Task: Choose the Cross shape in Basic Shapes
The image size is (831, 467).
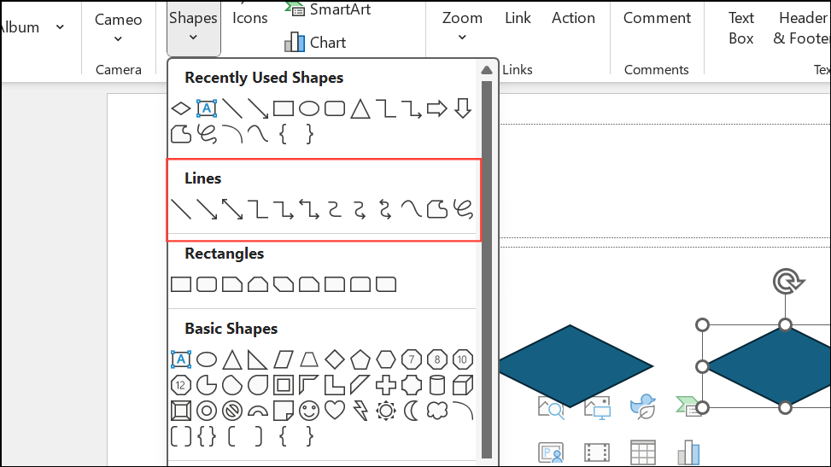Action: point(386,385)
